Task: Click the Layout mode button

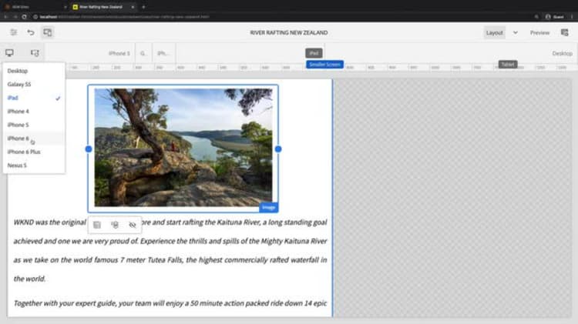Action: click(494, 32)
